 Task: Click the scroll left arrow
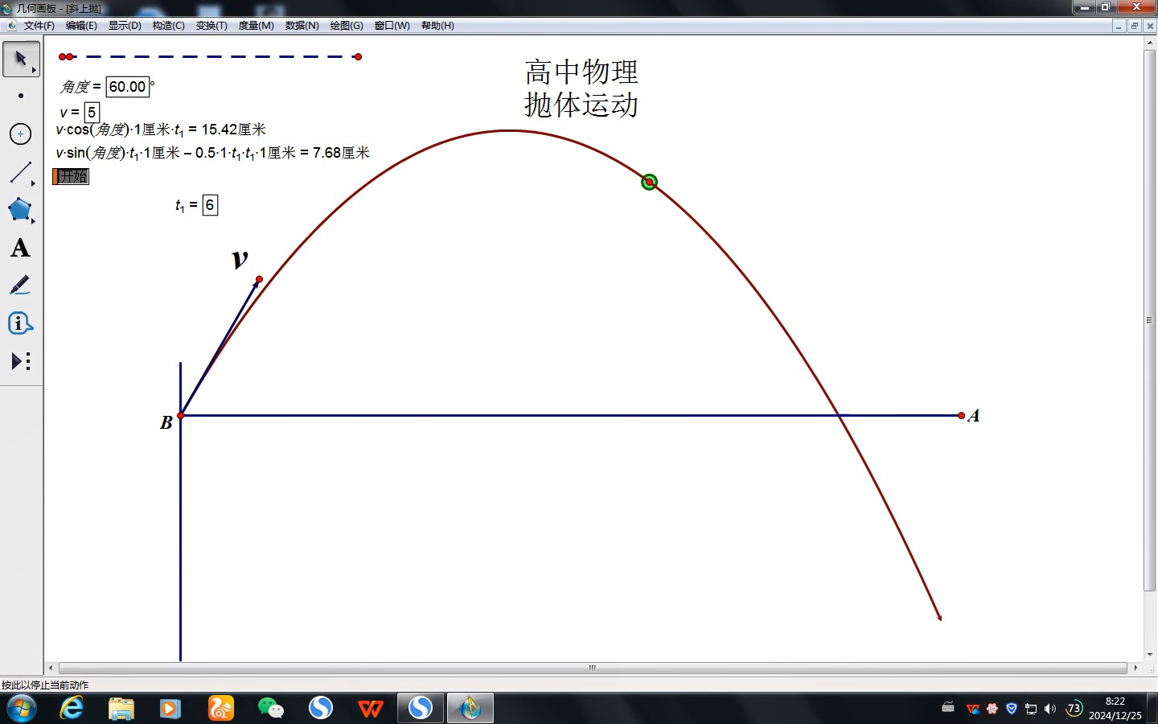pos(51,668)
